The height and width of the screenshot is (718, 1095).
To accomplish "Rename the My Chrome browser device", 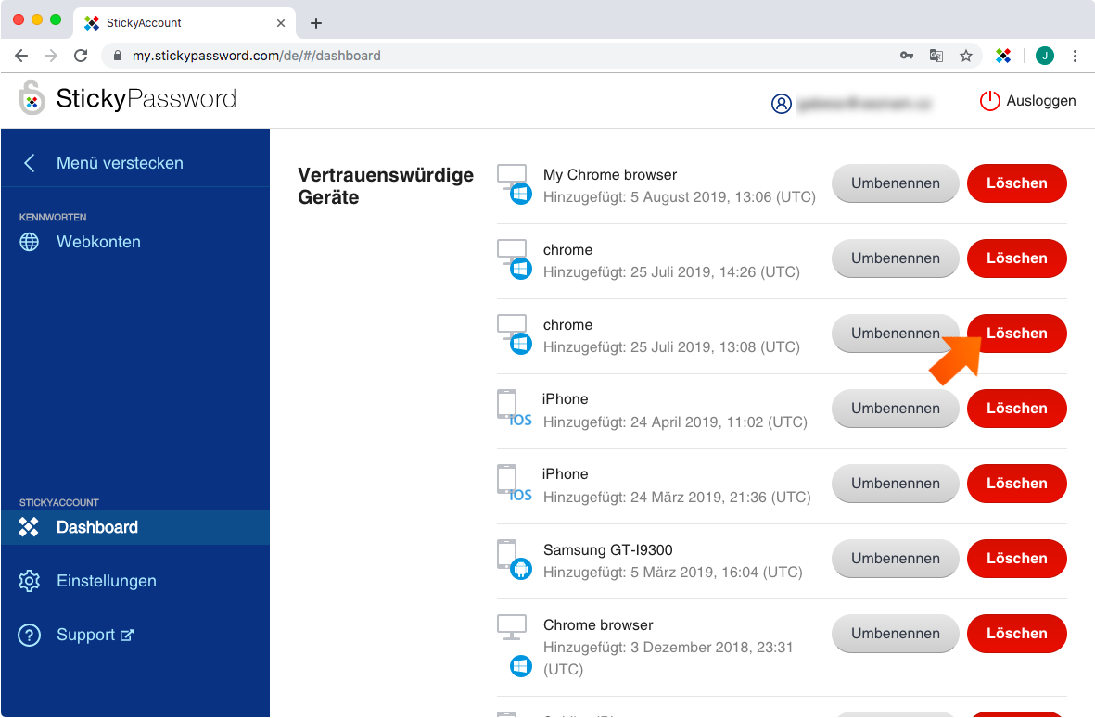I will [x=896, y=183].
